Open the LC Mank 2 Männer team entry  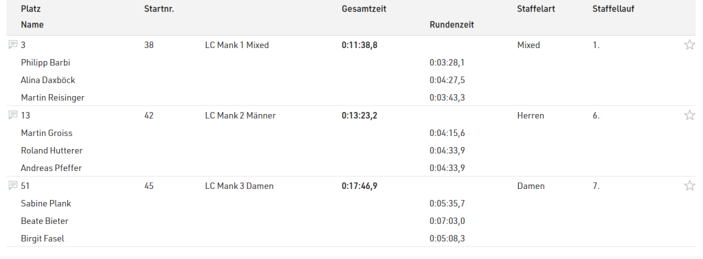241,115
